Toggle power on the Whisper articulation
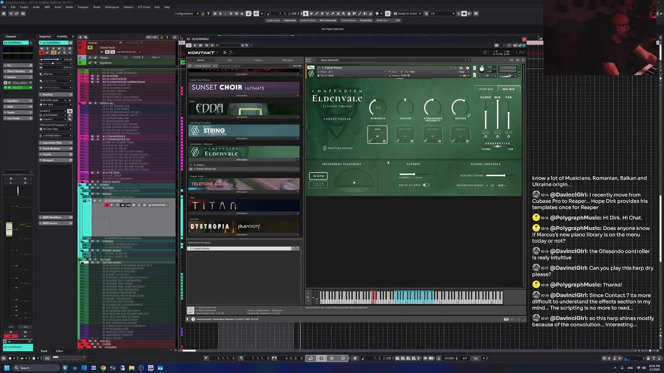Viewport: 664px width, 373px height. (x=439, y=141)
